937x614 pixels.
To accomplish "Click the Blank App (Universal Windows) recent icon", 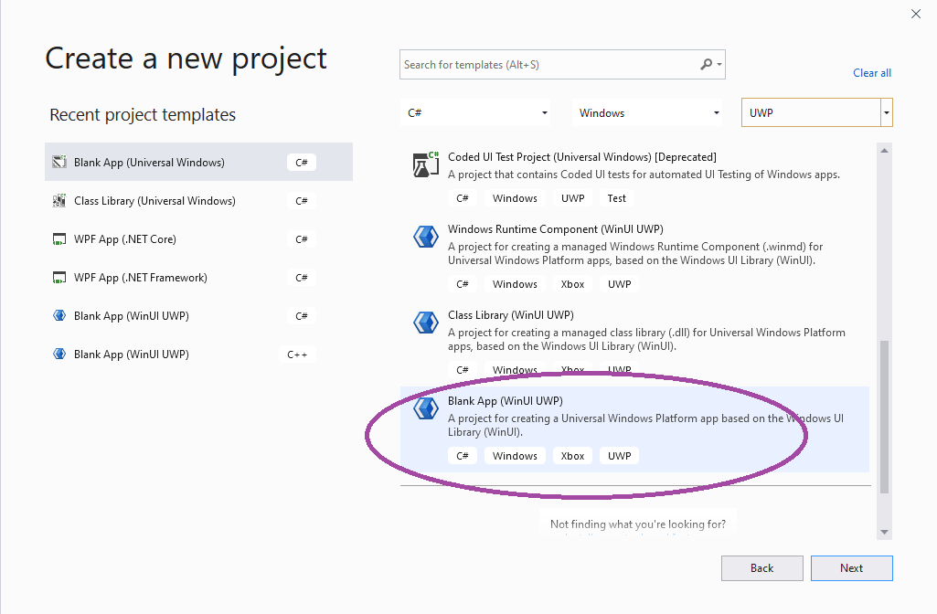I will [x=59, y=162].
